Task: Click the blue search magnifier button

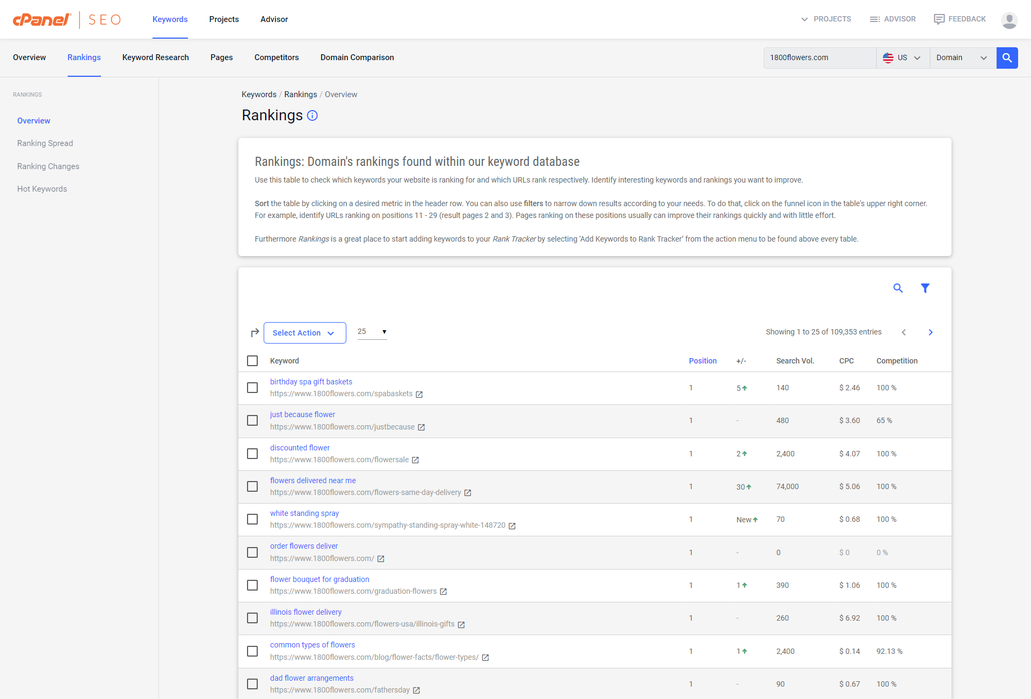Action: pos(1007,58)
